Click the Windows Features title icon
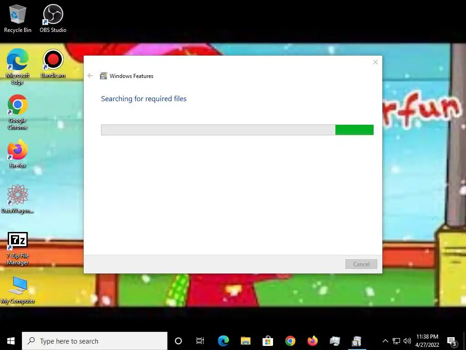The height and width of the screenshot is (350, 466). [103, 76]
